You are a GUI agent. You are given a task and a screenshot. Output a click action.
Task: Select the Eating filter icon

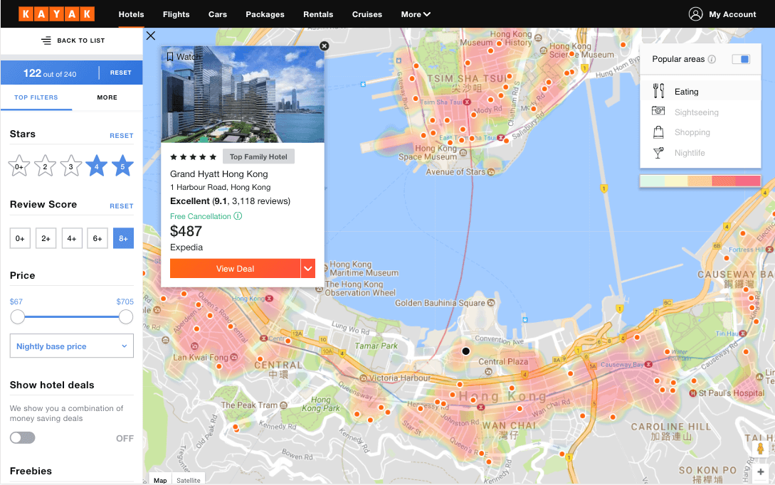[659, 91]
